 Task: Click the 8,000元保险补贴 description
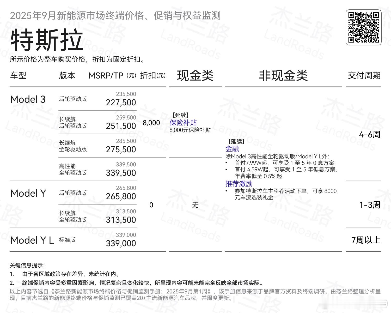coord(190,130)
